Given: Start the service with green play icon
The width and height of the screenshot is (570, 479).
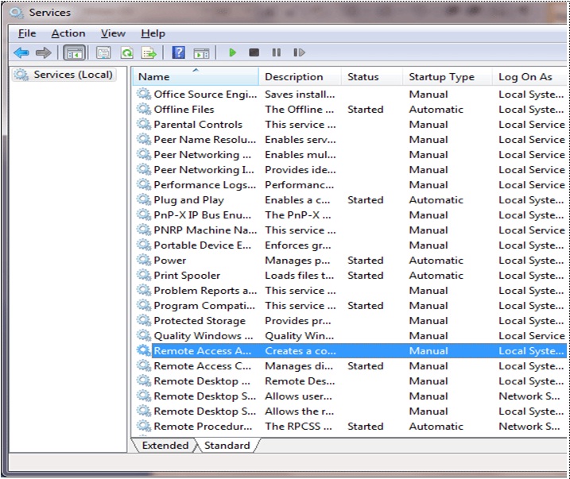Looking at the screenshot, I should (232, 53).
